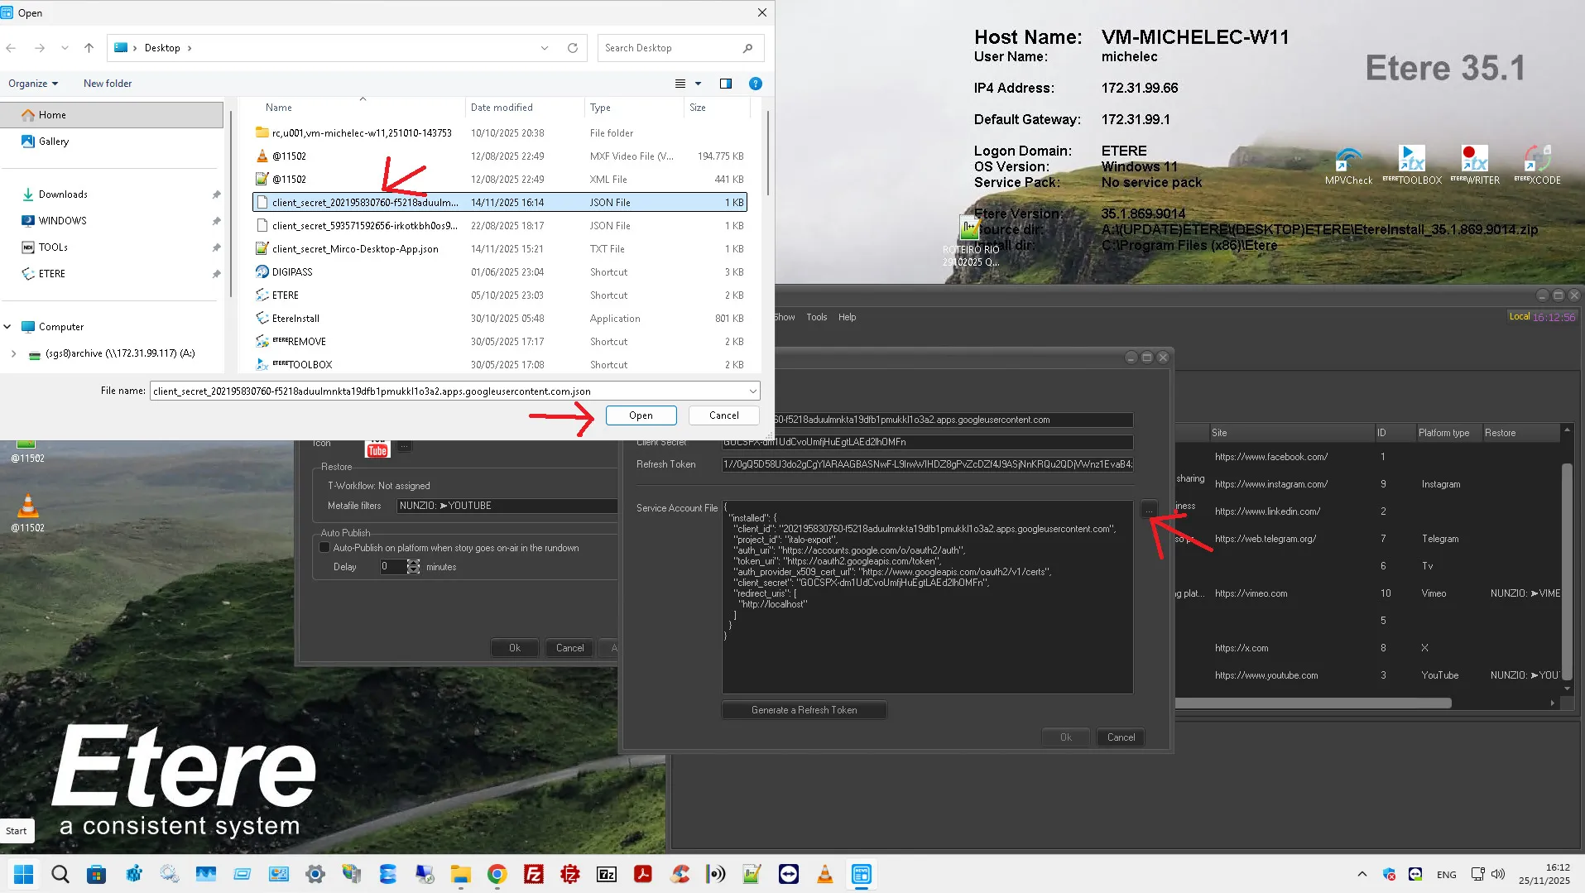Click the Open button in file dialog
Screen dimensions: 1585x893
(641, 415)
